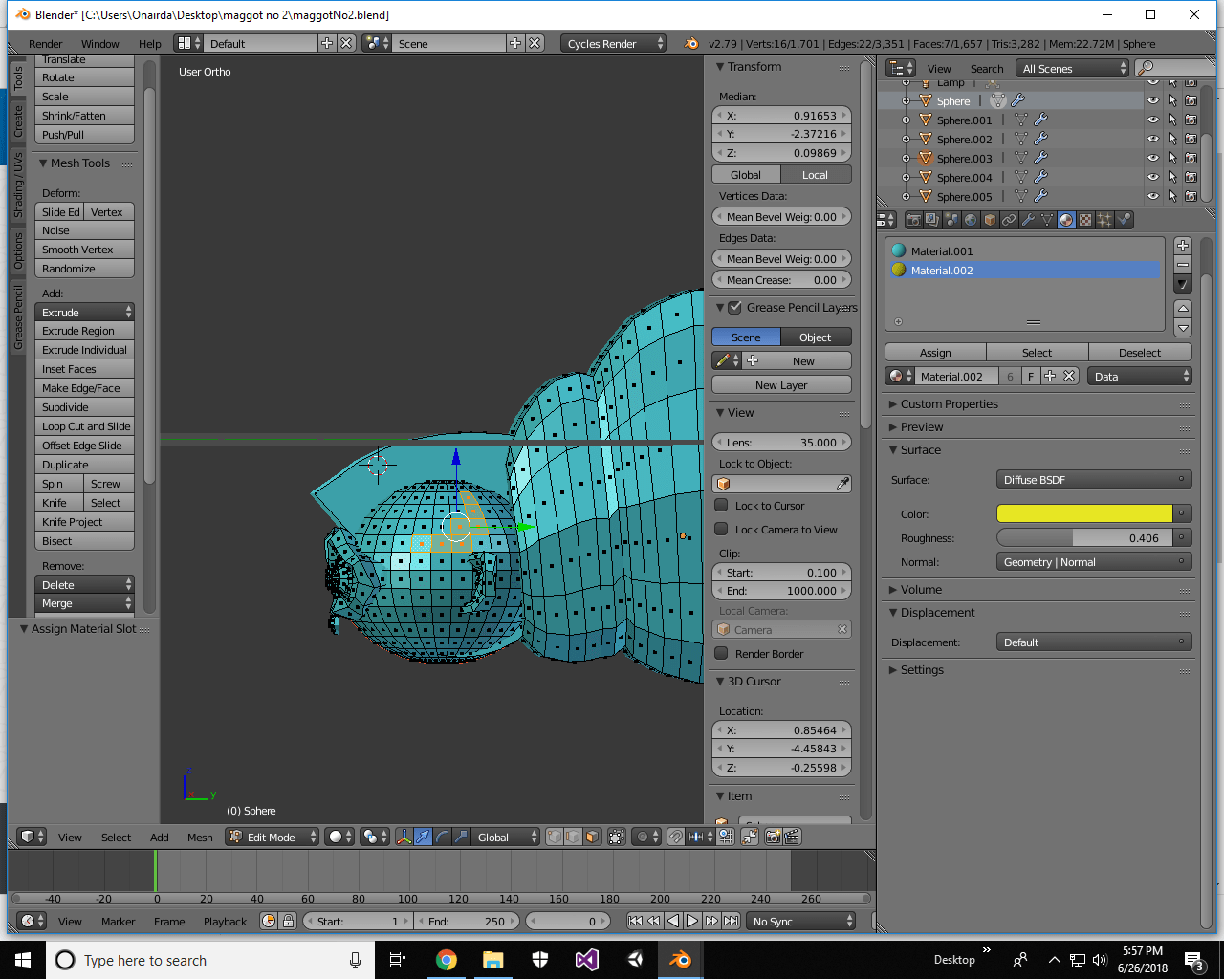Switch to the Grease Pencil sidebar tab
Image resolution: width=1224 pixels, height=979 pixels.
18,317
